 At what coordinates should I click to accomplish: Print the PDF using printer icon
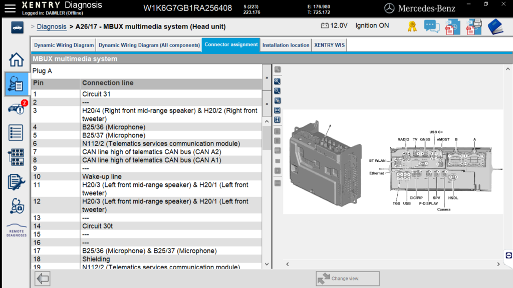pyautogui.click(x=474, y=26)
